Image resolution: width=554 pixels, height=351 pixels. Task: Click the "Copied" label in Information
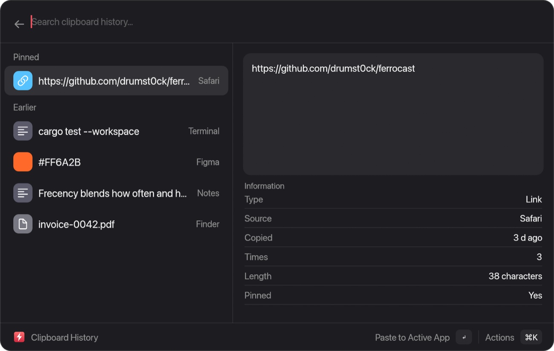tap(258, 238)
